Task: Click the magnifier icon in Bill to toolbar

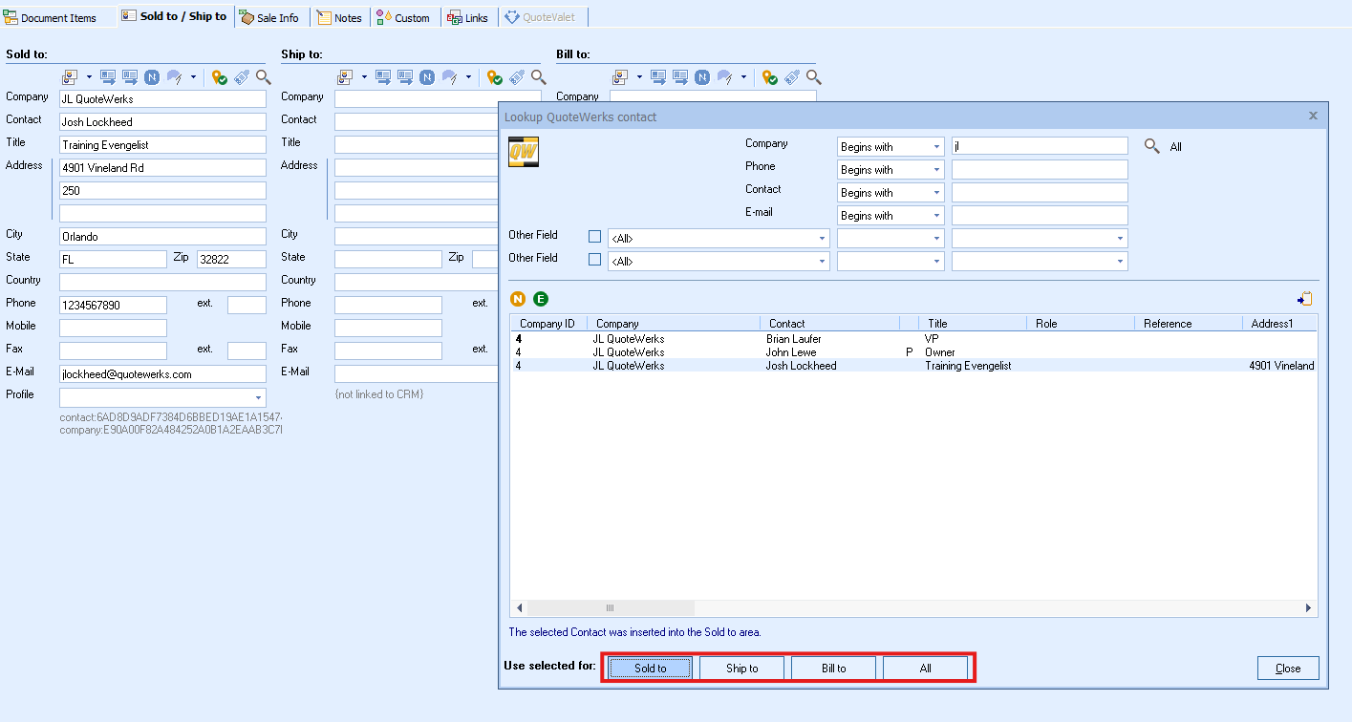Action: coord(814,77)
